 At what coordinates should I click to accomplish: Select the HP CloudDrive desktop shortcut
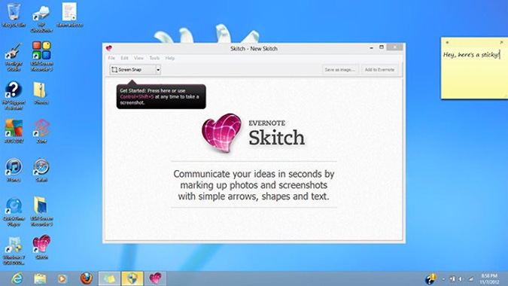point(41,18)
